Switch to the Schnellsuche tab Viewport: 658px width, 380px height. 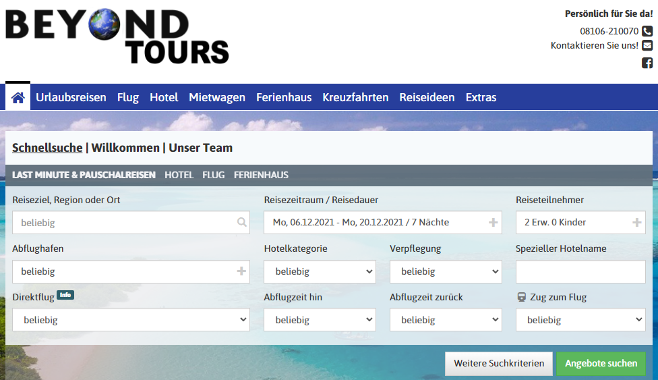47,148
